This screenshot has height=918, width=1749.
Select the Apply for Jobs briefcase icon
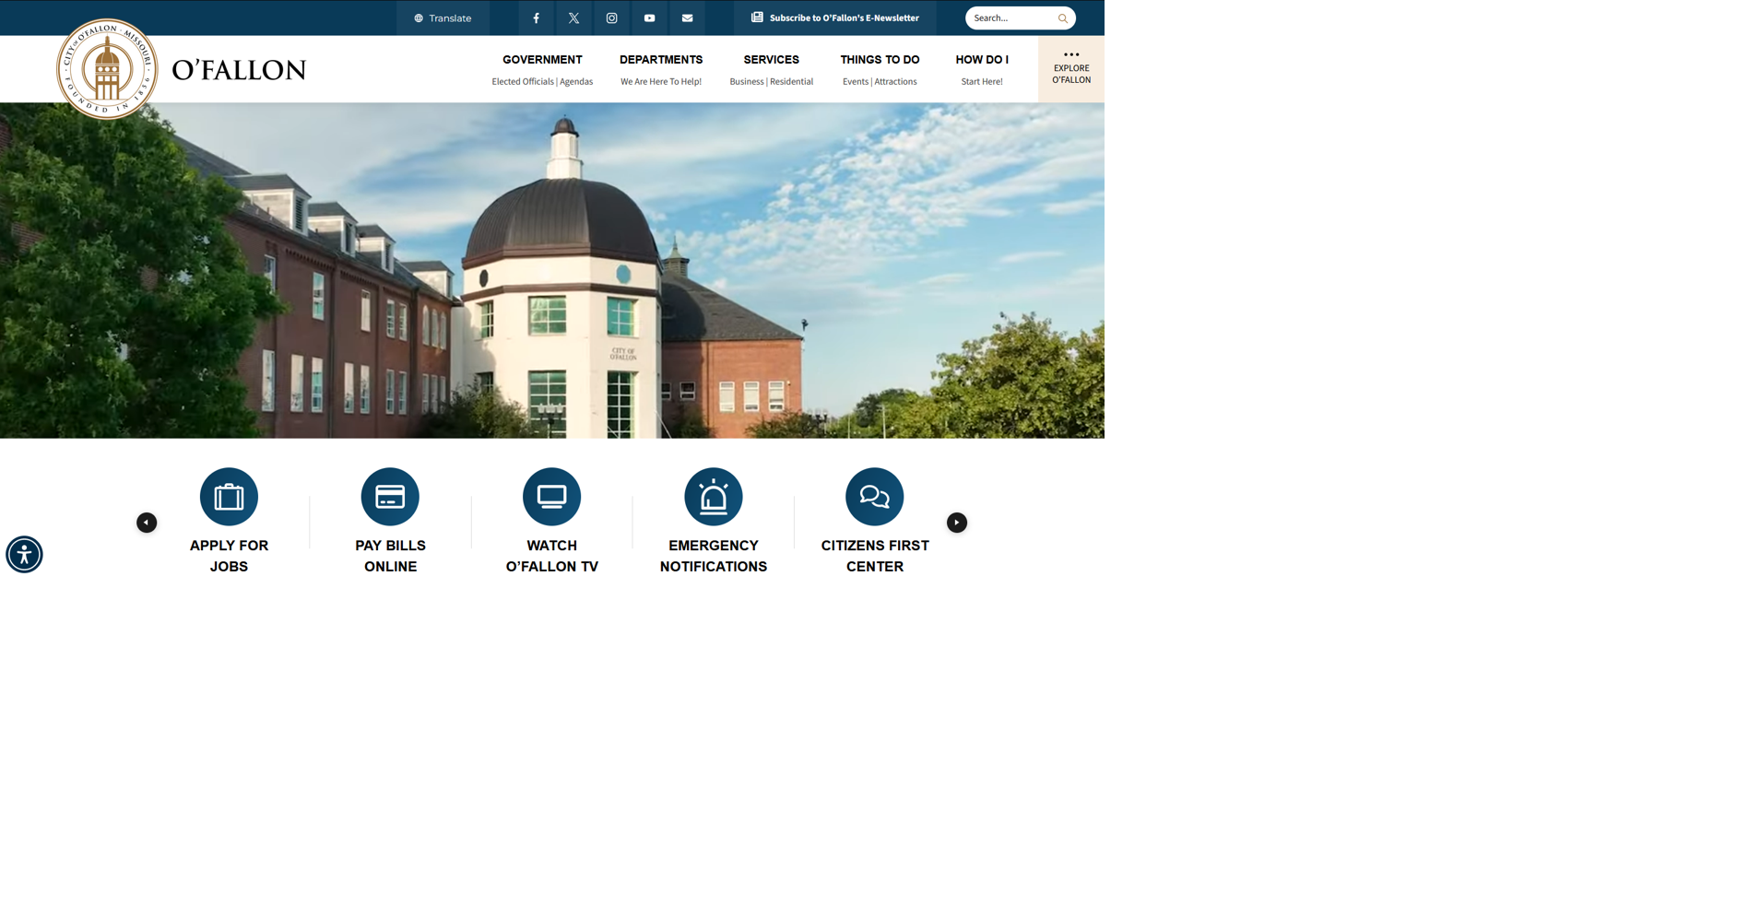[229, 496]
